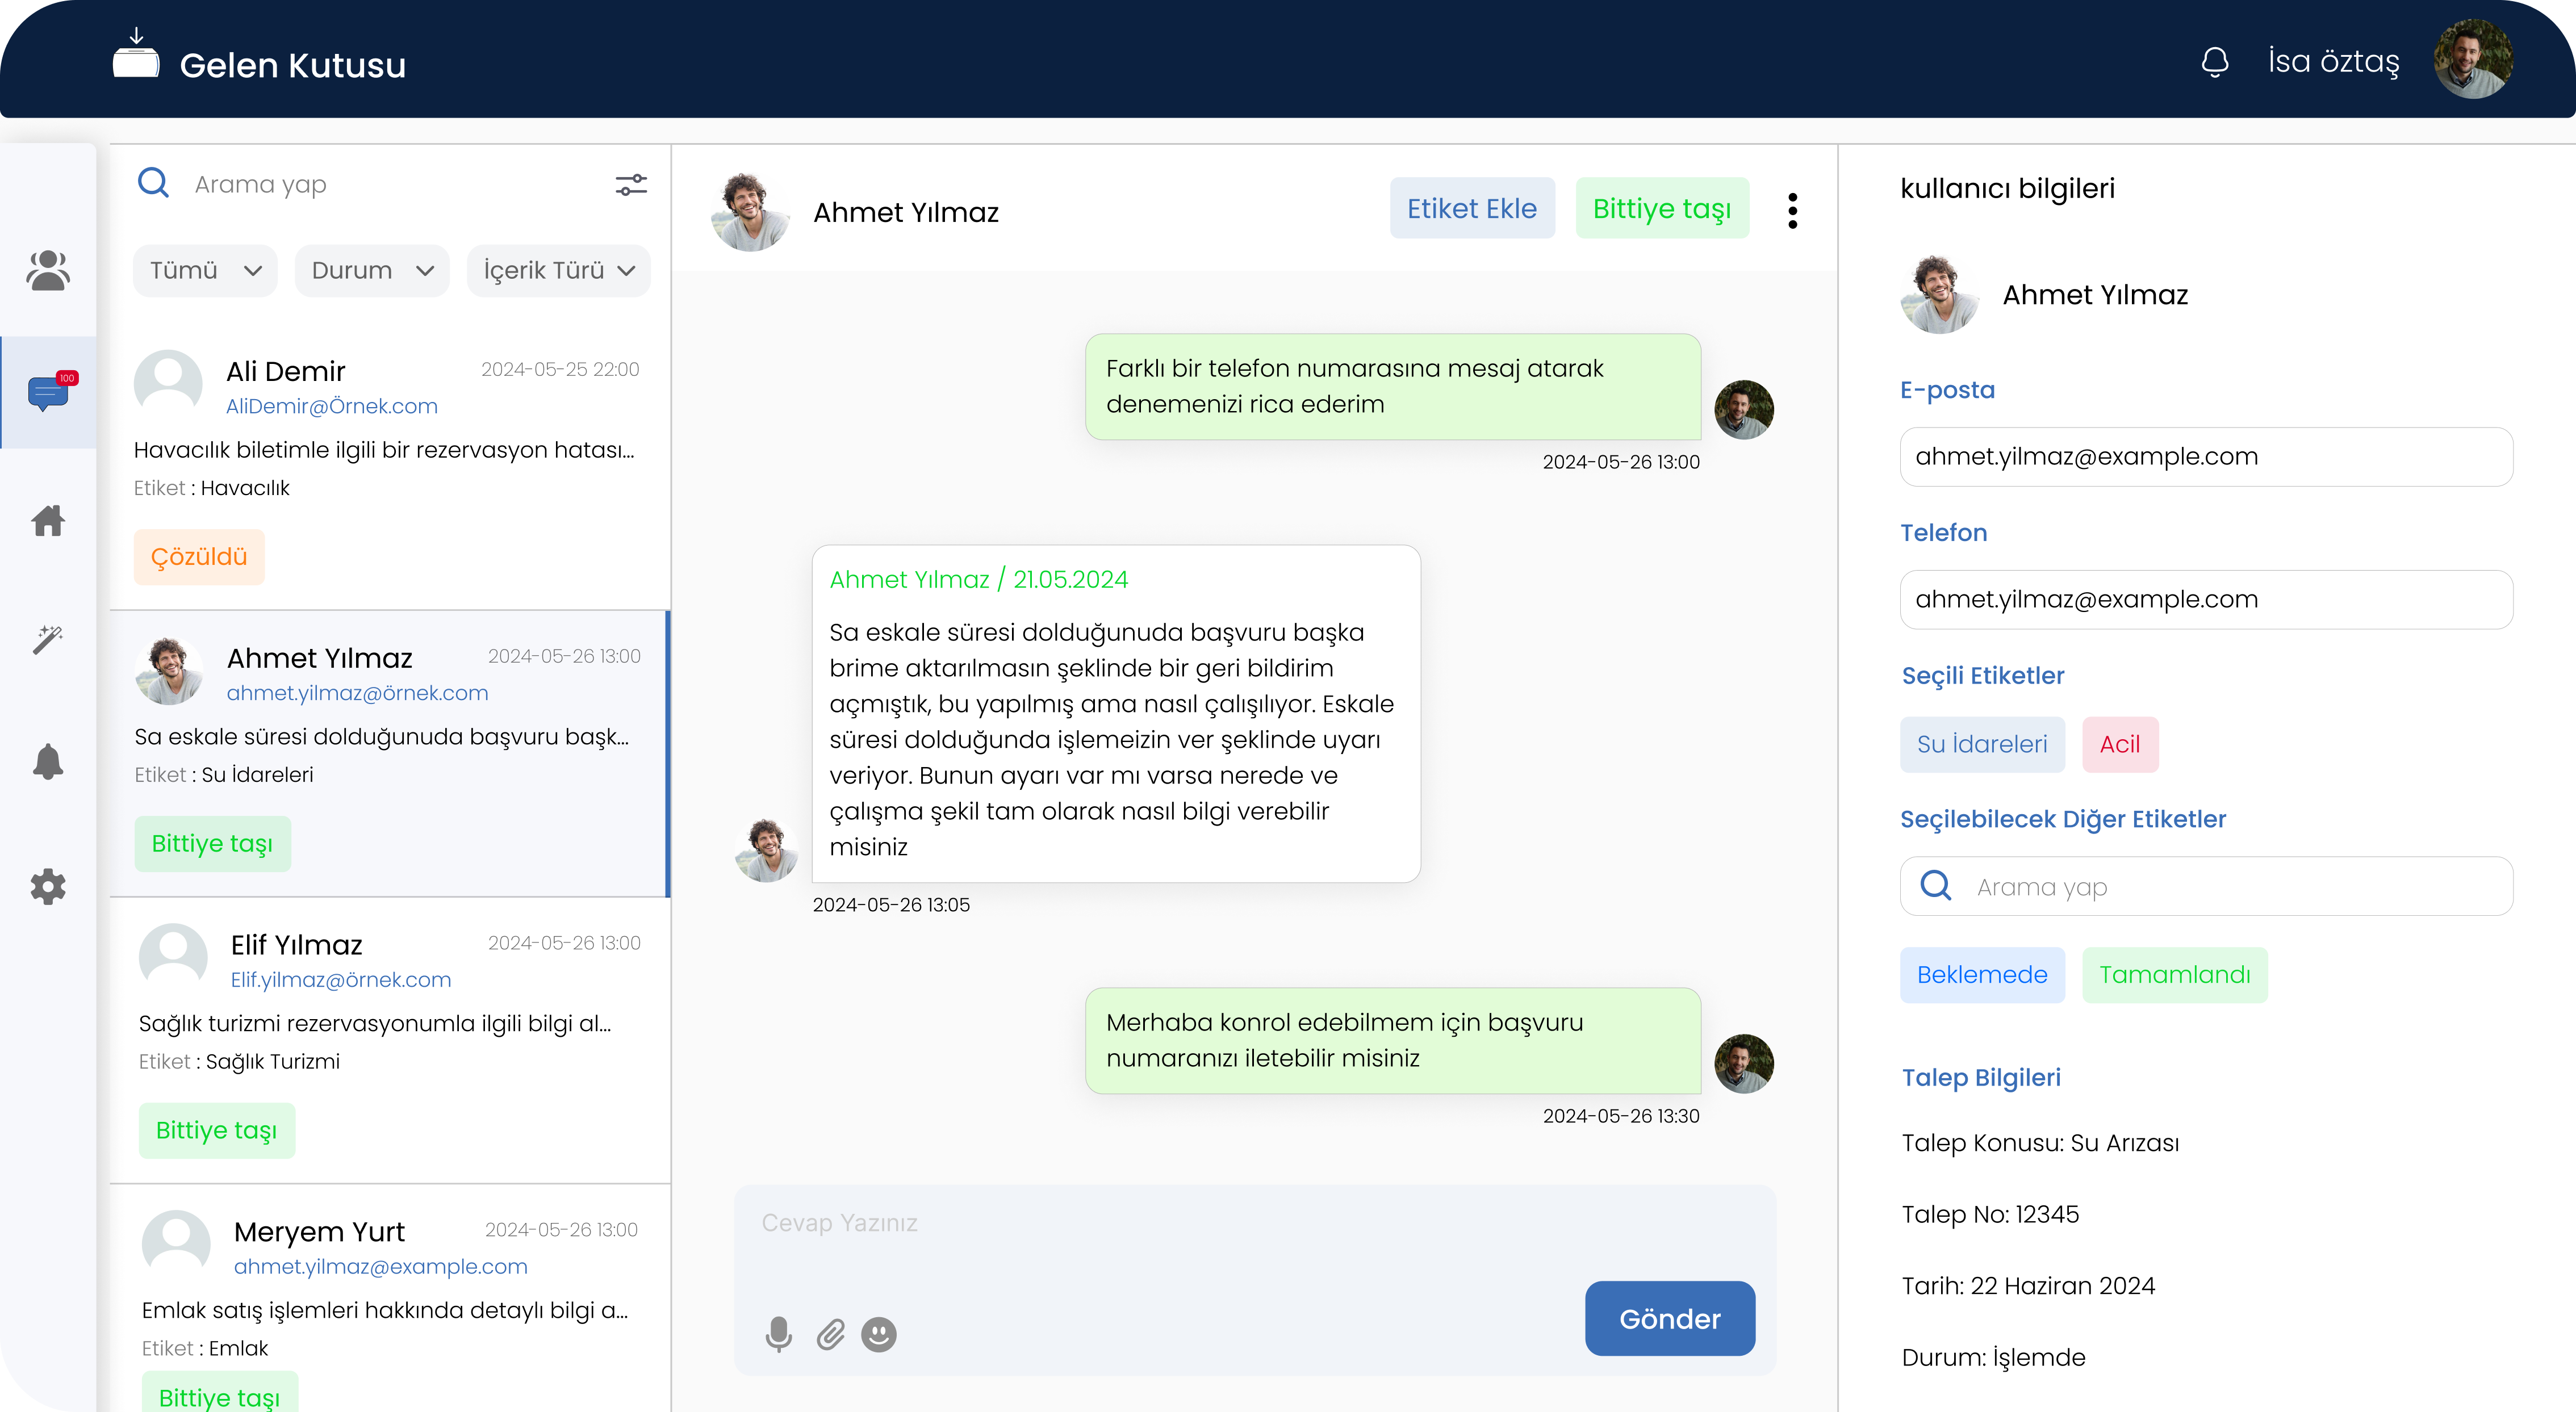Click the Elif.yilmaz@örnek.com email link
Screen dimensions: 2576x1412
click(x=341, y=979)
